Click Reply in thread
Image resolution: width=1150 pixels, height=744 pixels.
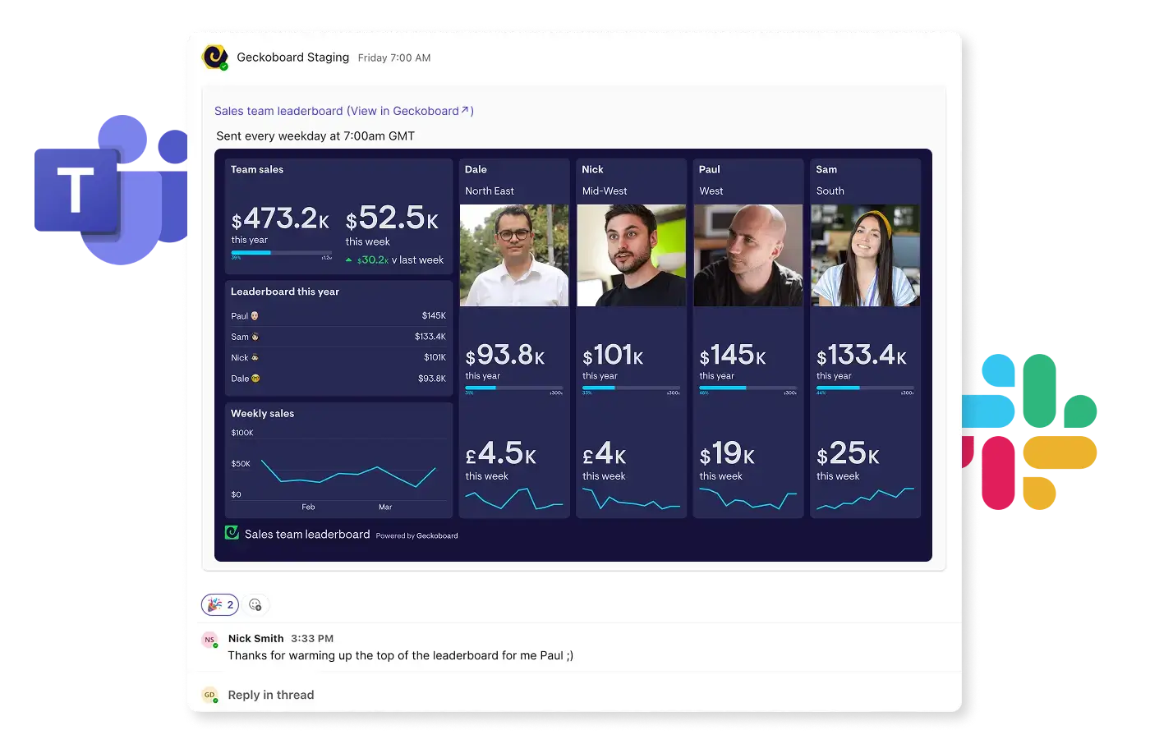coord(271,695)
